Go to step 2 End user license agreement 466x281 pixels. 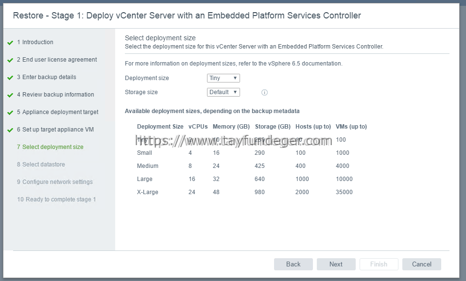pos(57,60)
